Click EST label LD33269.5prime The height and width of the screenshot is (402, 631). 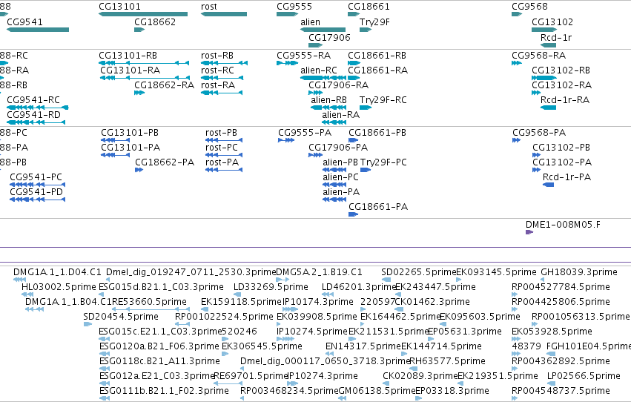pos(271,287)
